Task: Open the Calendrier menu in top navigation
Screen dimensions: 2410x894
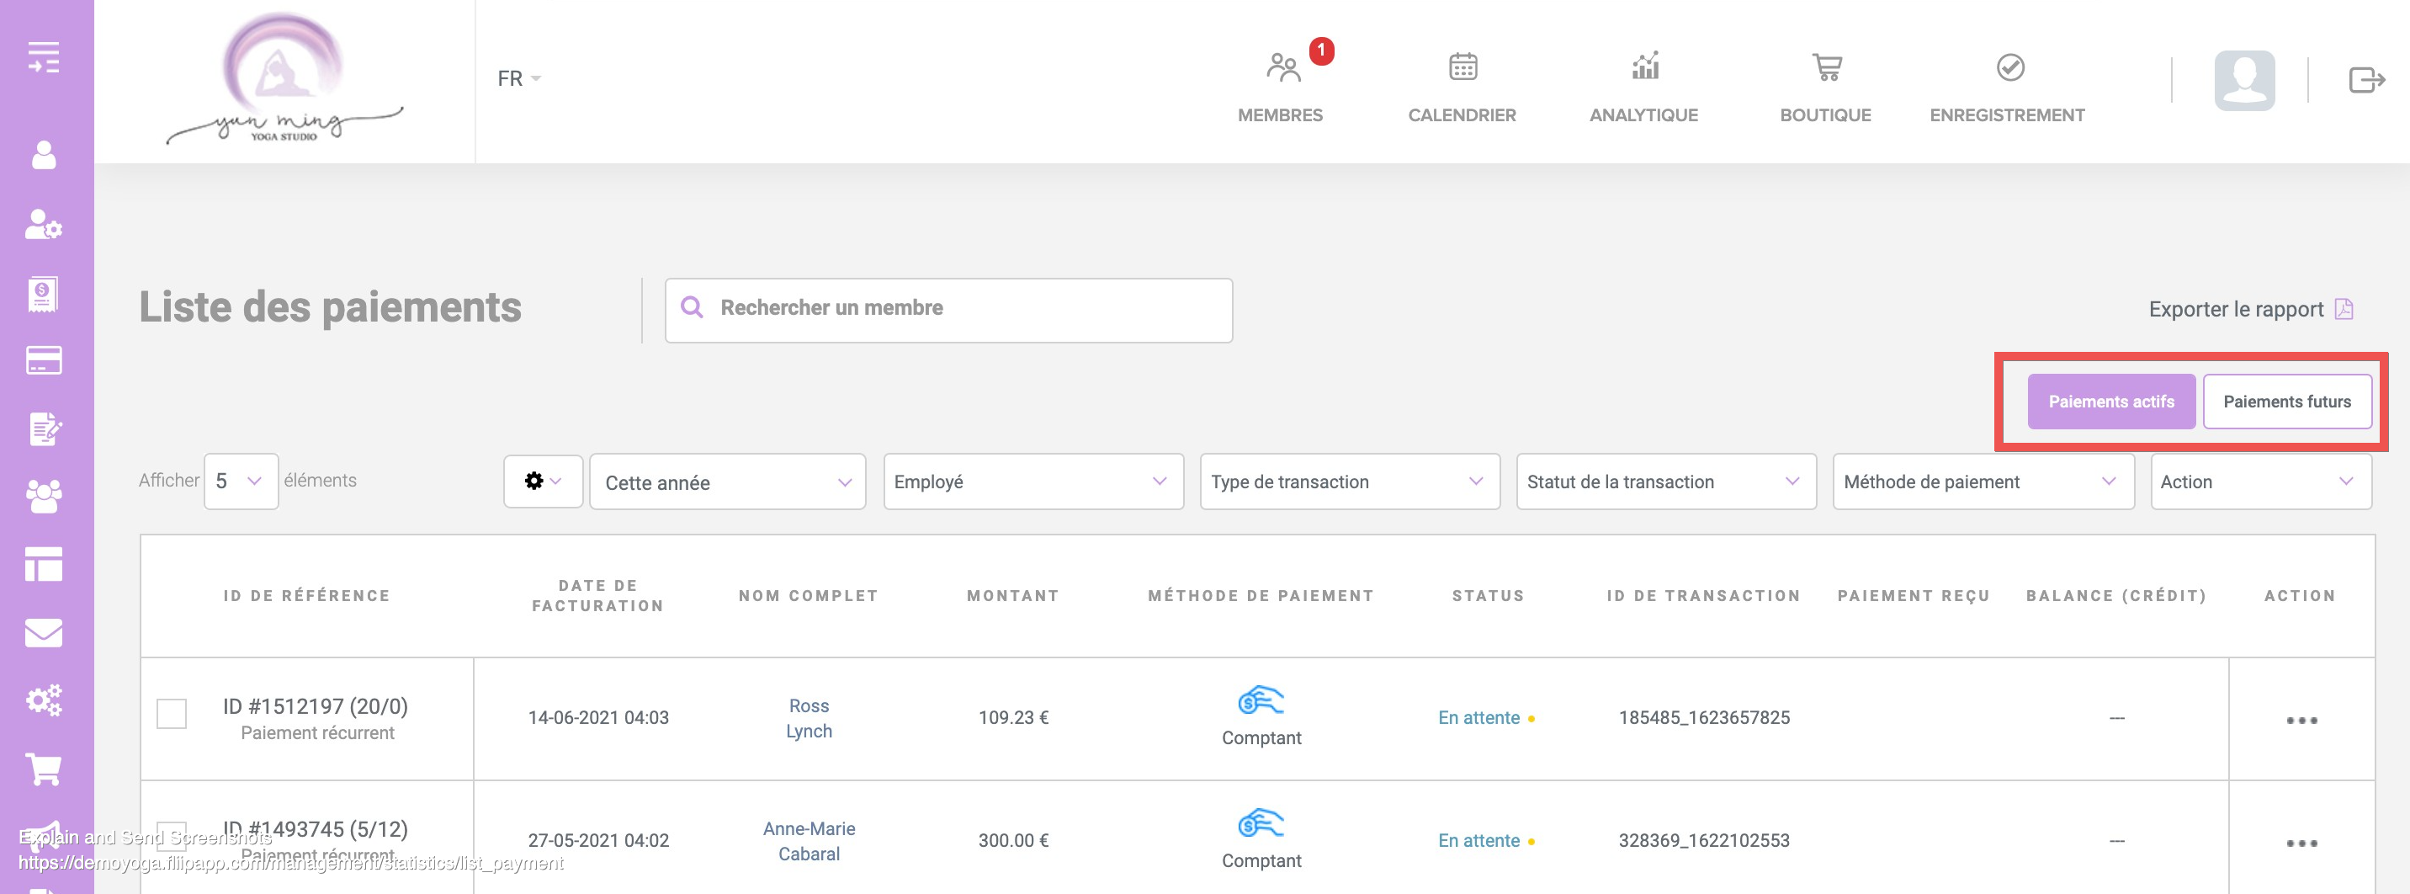Action: pyautogui.click(x=1462, y=86)
